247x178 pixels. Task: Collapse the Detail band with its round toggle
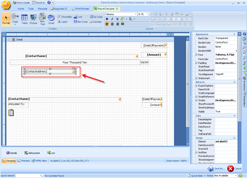point(9,40)
